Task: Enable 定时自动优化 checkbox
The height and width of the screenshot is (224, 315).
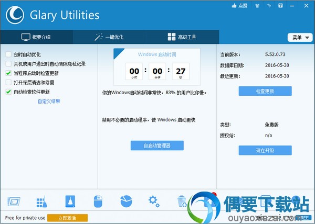Action: [8, 54]
